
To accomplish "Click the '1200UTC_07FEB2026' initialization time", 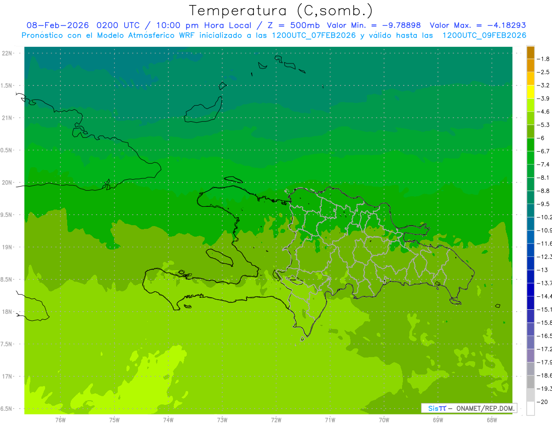I will [314, 35].
